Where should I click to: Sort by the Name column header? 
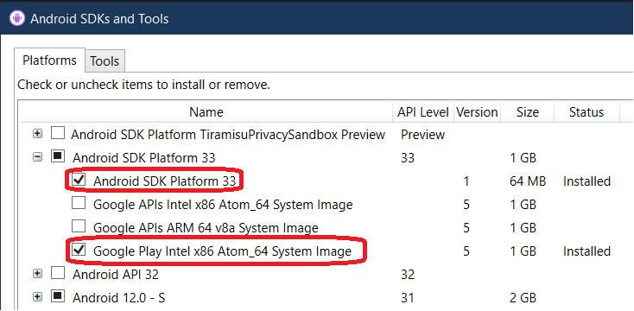[206, 111]
